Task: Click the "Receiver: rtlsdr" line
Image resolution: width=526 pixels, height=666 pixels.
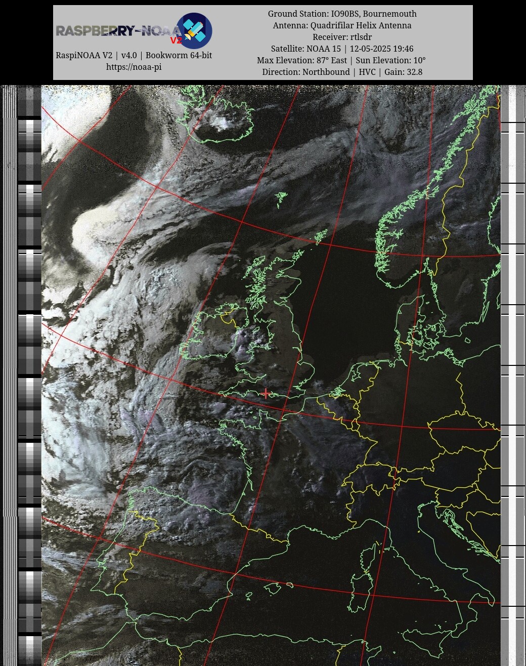Action: 342,37
